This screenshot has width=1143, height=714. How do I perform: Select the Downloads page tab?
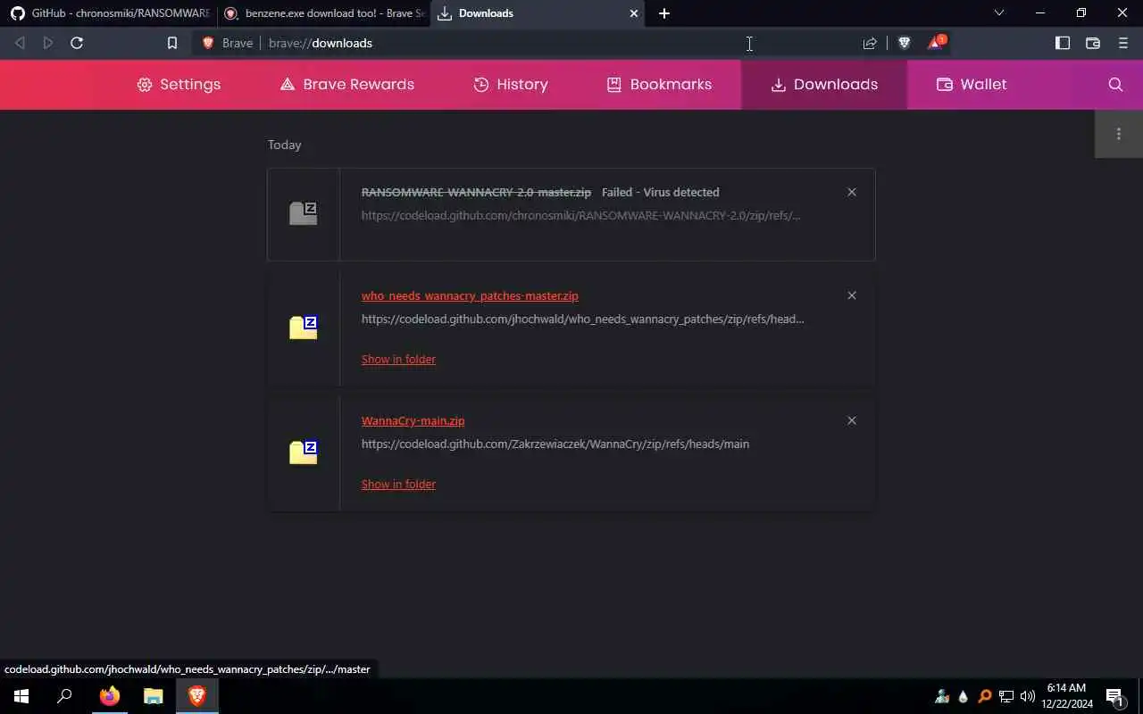click(824, 84)
